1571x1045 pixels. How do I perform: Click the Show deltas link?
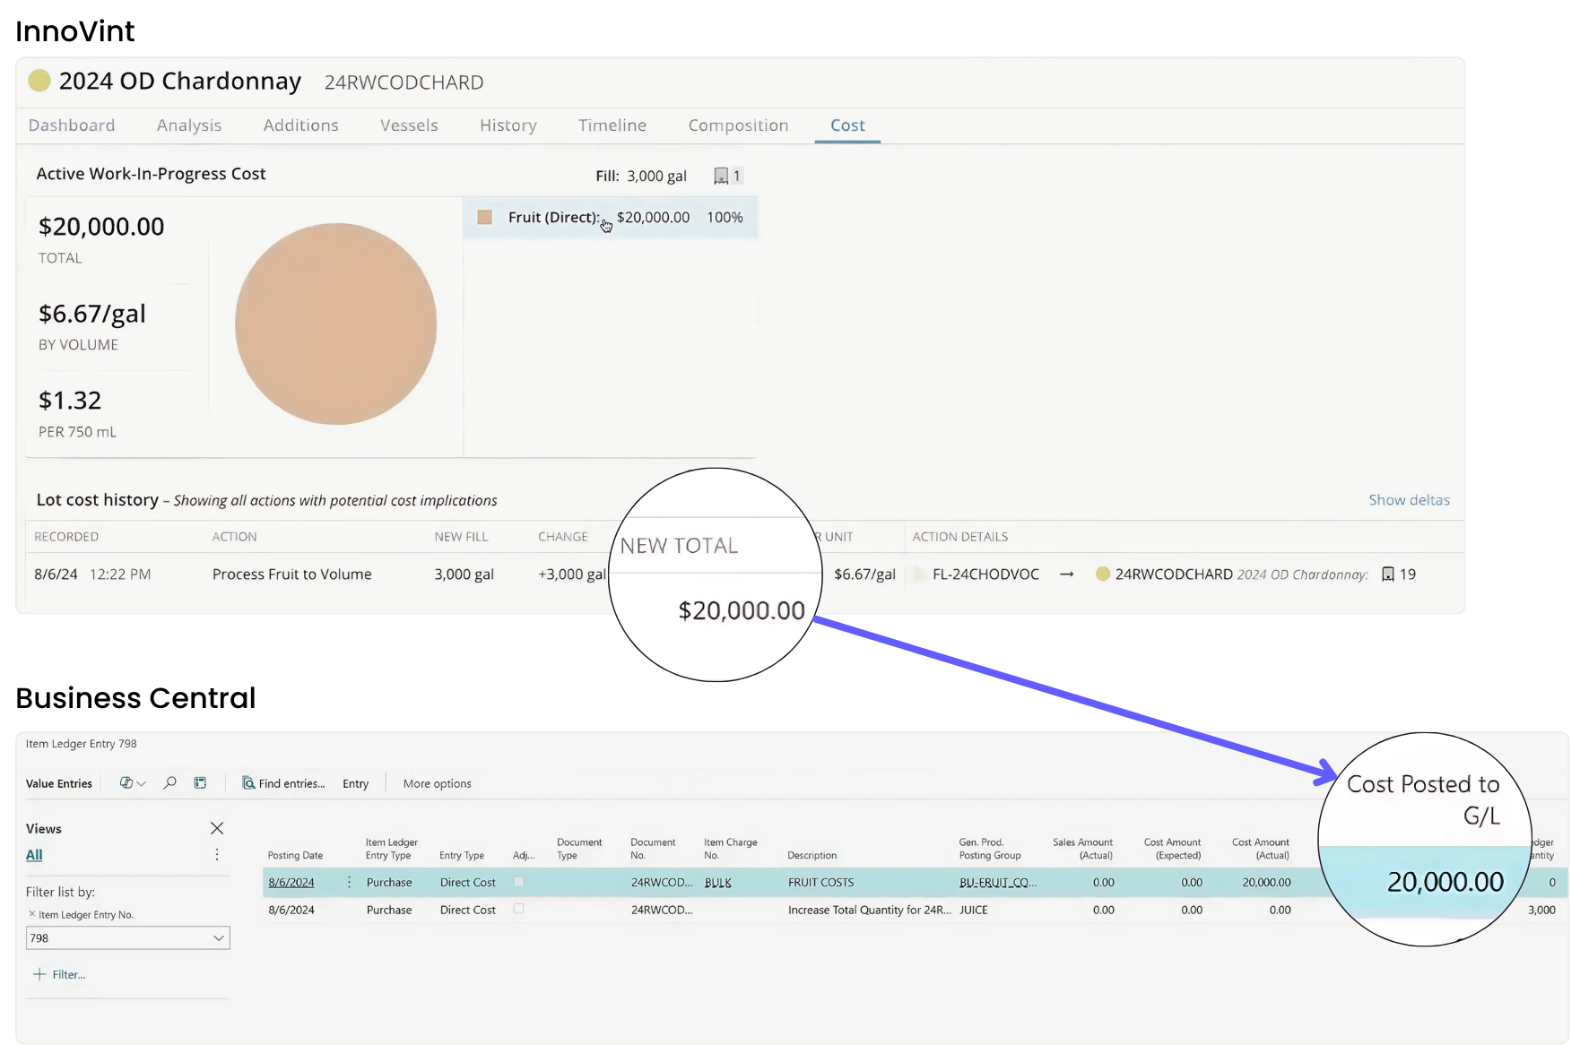pos(1409,500)
